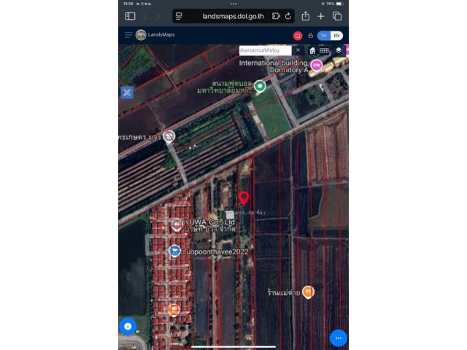
Task: Switch language to TH
Action: click(x=323, y=36)
